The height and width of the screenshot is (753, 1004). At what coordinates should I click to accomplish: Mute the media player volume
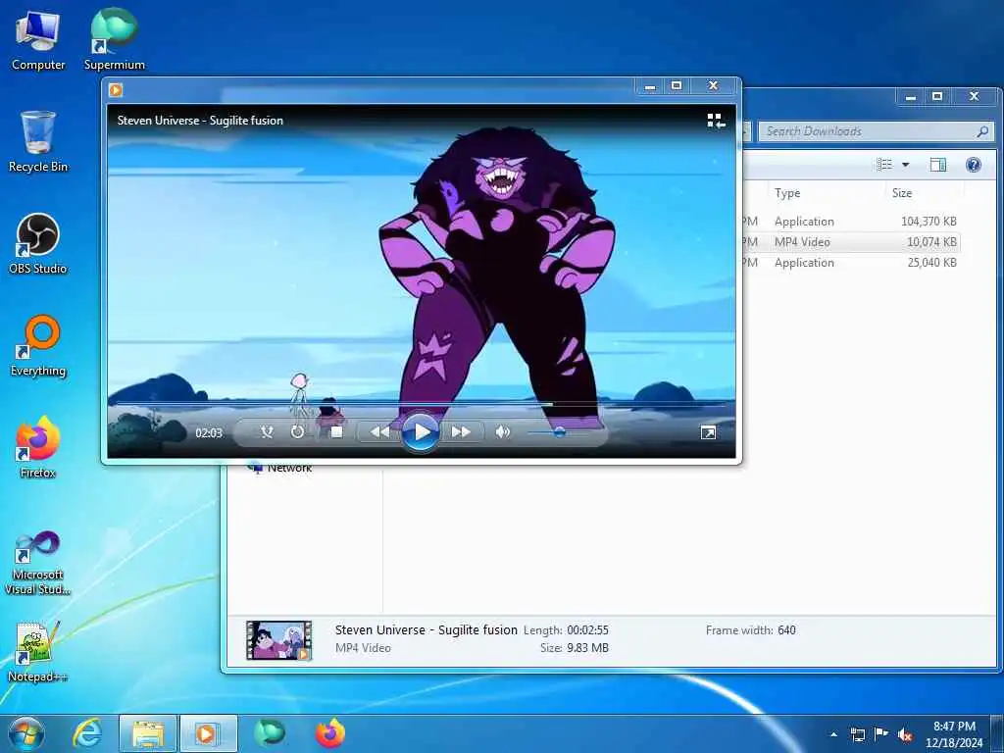pyautogui.click(x=503, y=432)
